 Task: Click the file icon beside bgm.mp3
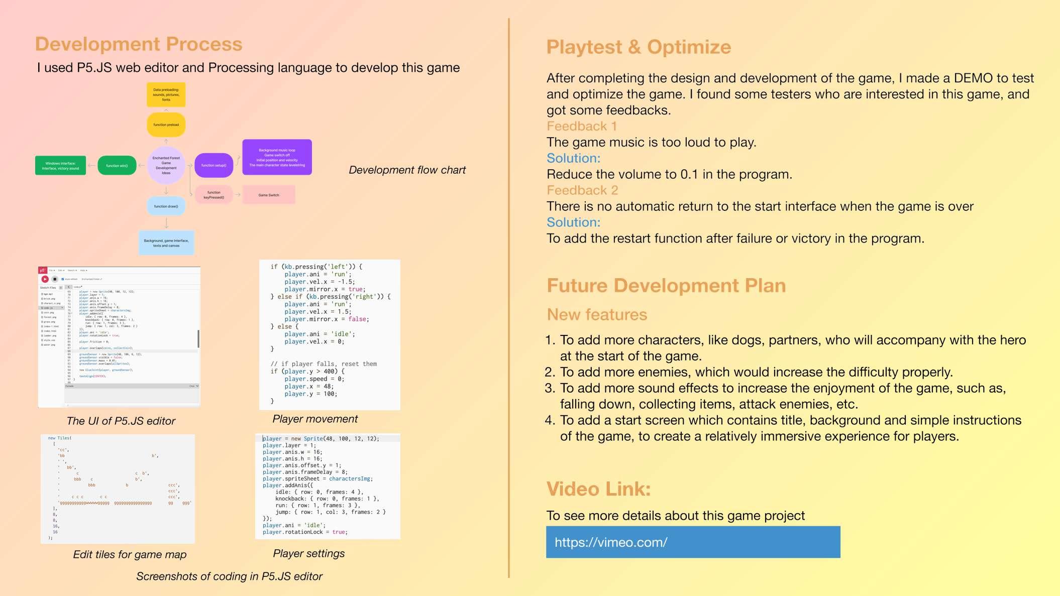coord(42,294)
